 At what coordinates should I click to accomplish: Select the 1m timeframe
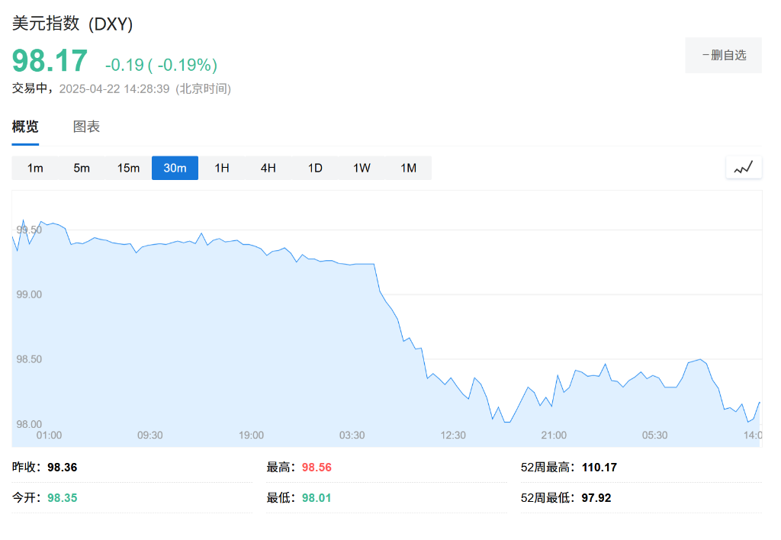(35, 167)
